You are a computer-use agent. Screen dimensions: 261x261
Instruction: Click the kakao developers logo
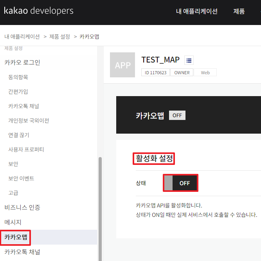pos(38,11)
